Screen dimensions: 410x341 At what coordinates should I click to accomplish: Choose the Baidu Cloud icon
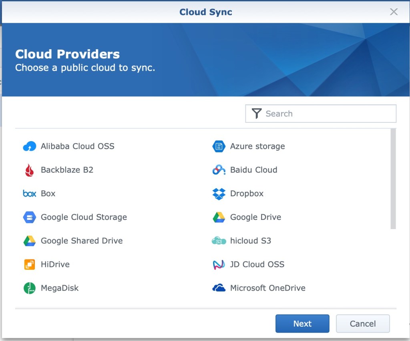pos(219,170)
